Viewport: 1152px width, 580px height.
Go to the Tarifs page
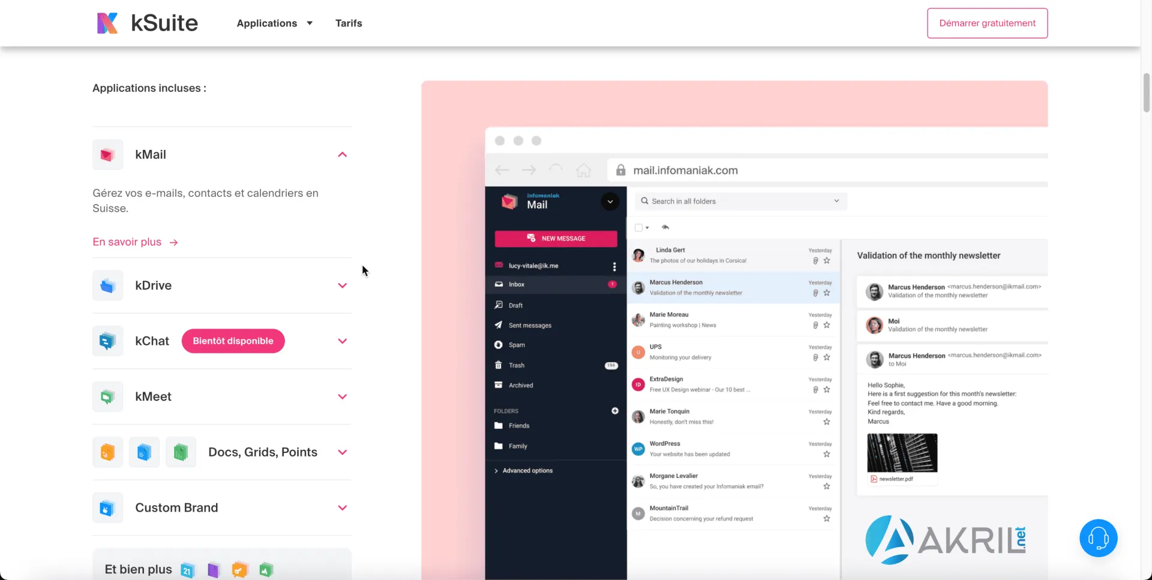[349, 23]
